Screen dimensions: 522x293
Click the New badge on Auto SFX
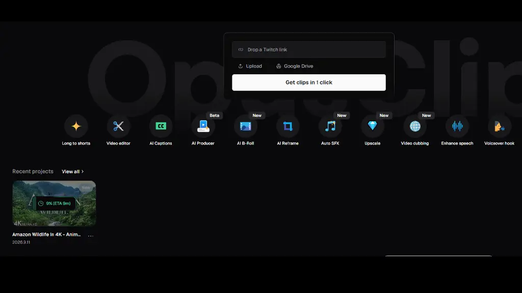tap(342, 115)
